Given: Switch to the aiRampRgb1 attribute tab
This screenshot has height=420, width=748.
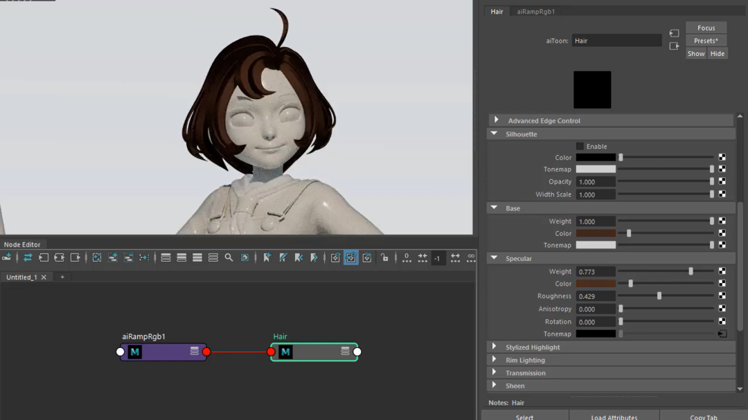Looking at the screenshot, I should pos(535,12).
